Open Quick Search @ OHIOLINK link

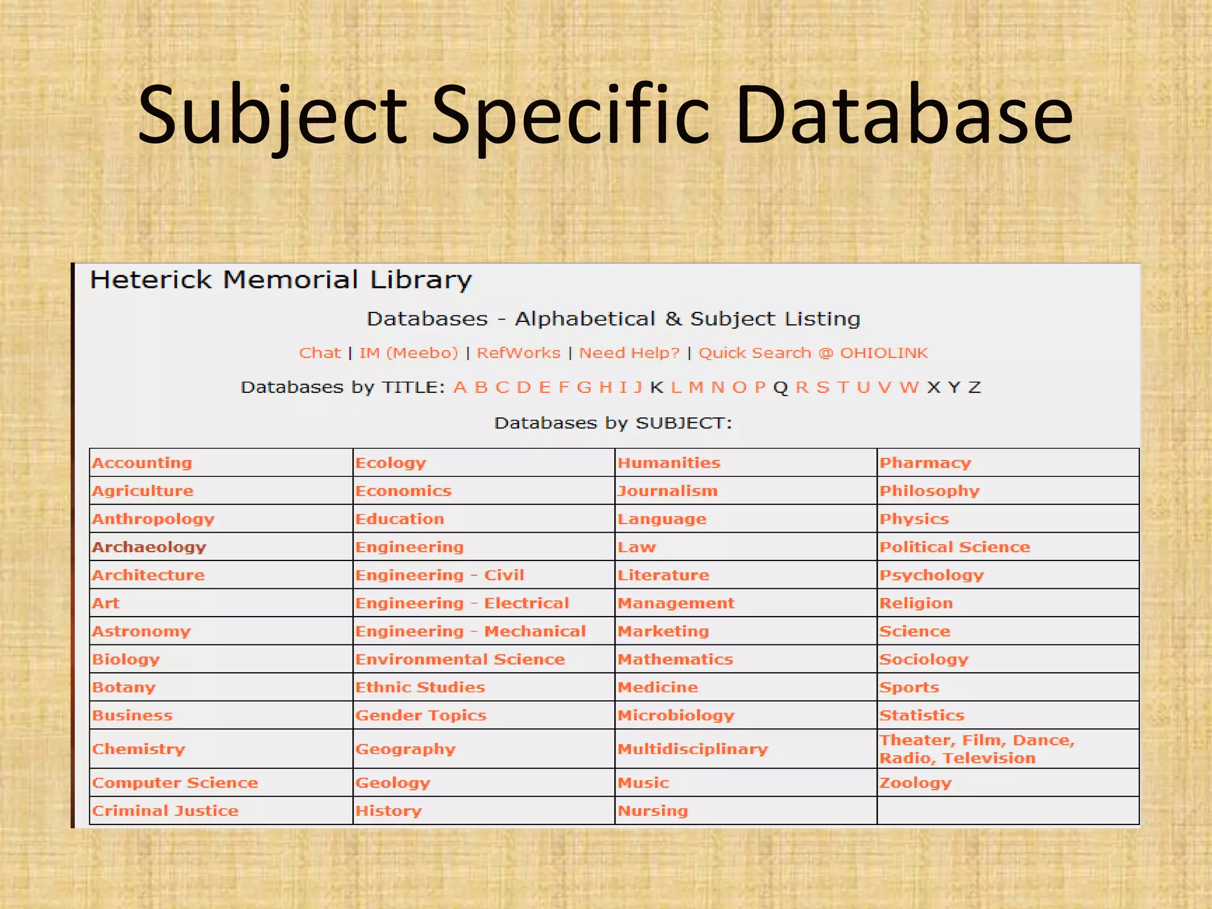coord(813,353)
